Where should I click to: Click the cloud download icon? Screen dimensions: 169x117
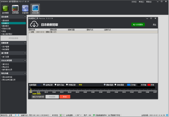click(x=34, y=24)
